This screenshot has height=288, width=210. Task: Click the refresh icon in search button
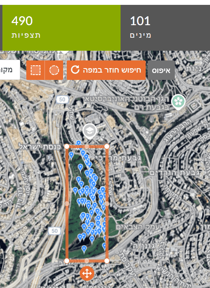tap(75, 70)
